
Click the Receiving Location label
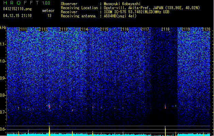coord(79,8)
